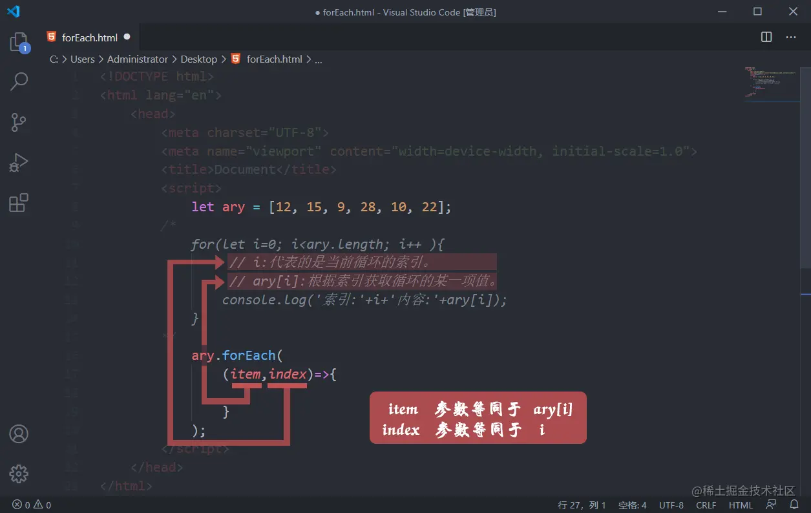811x513 pixels.
Task: Open the Run and Debug view
Action: [19, 162]
